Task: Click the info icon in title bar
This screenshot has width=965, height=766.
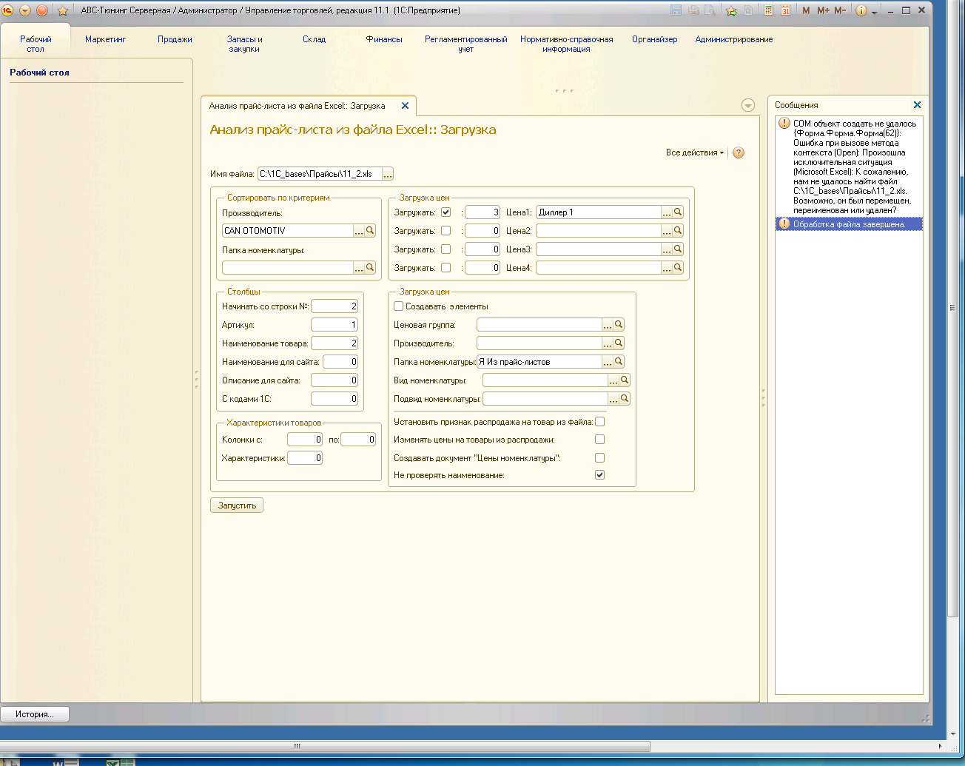Action: click(x=861, y=10)
